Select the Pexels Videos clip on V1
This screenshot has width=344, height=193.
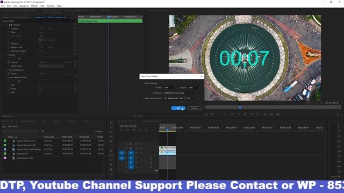[x=167, y=152]
